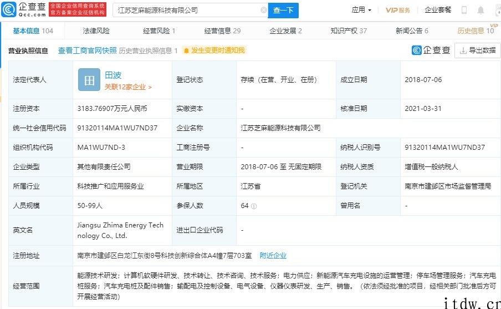501x309 pixels.
Task: Select 江苏省 region text
Action: click(250, 186)
